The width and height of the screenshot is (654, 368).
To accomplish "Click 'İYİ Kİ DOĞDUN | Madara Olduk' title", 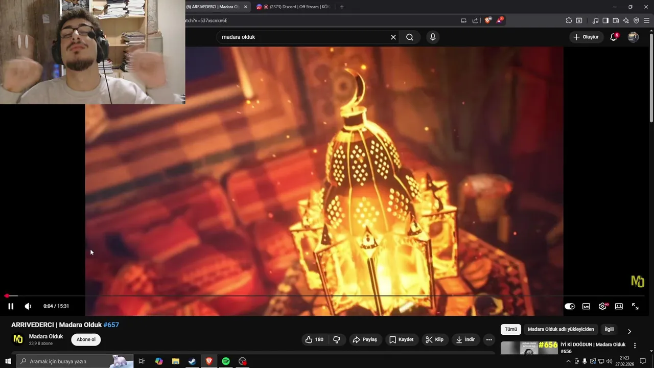I will click(x=593, y=348).
